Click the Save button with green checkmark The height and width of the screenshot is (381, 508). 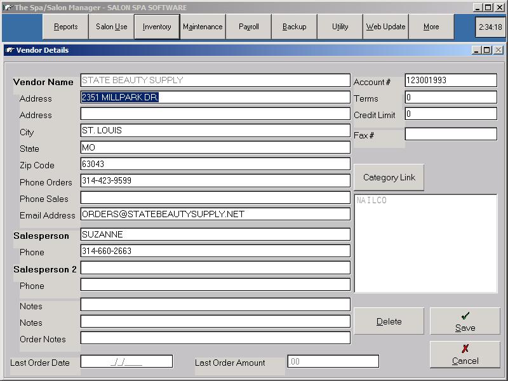tap(465, 321)
